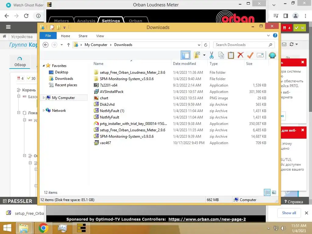Open the Share ribbon tab
This screenshot has width=312, height=234.
click(x=83, y=36)
